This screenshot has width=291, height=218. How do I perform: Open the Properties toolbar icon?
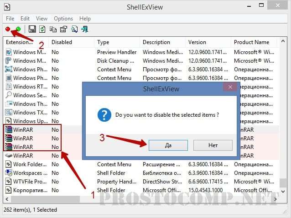pos(64,29)
